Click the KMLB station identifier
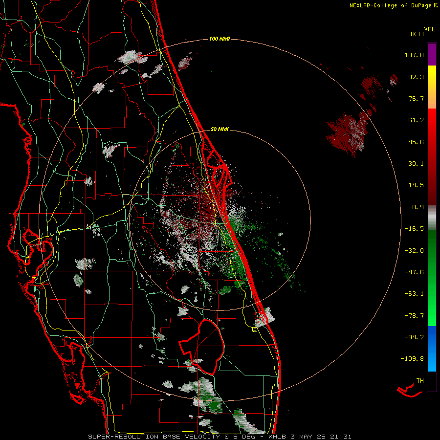Viewport: 440px width, 440px height. (x=278, y=437)
